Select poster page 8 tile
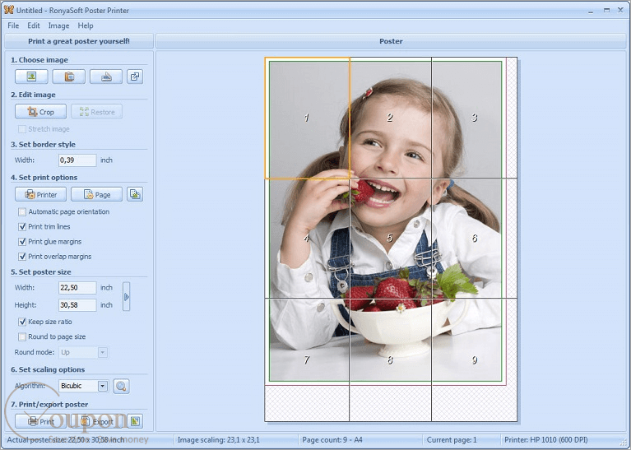 click(x=390, y=360)
